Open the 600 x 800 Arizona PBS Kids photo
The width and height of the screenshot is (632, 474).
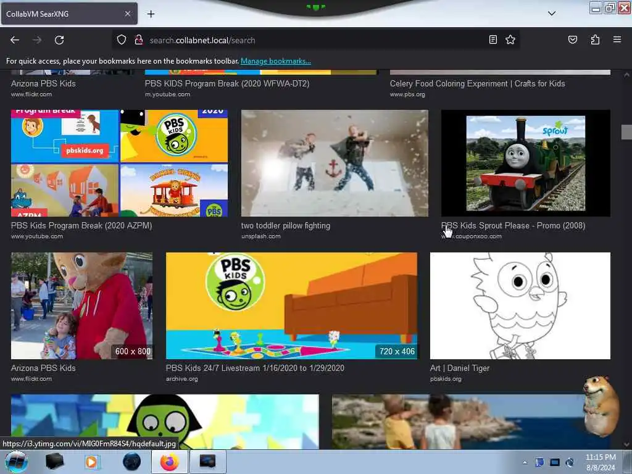82,306
